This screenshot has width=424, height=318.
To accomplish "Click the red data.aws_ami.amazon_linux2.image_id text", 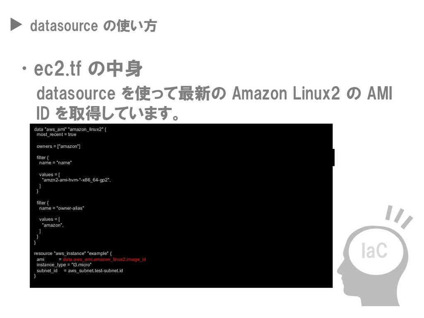I will [104, 259].
